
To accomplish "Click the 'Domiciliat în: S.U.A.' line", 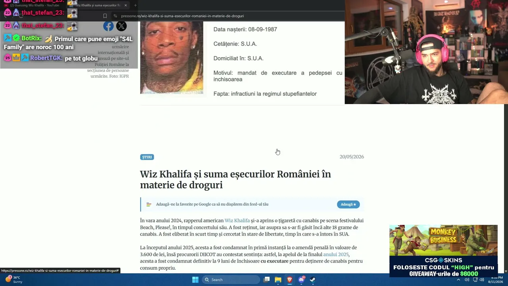I will point(239,58).
